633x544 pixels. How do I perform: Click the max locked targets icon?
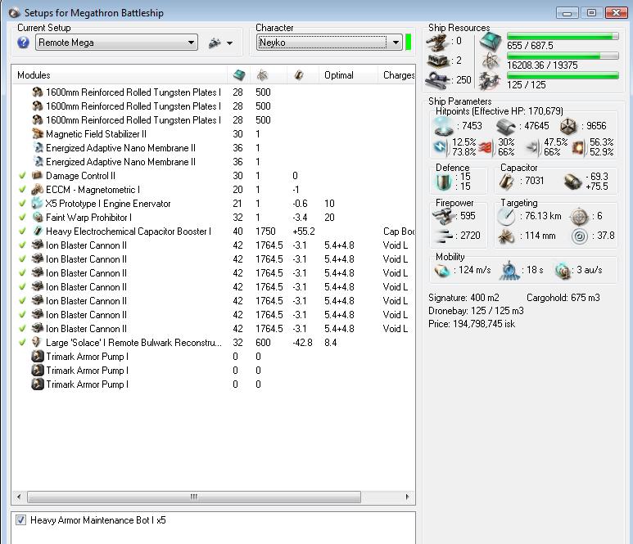tap(579, 217)
